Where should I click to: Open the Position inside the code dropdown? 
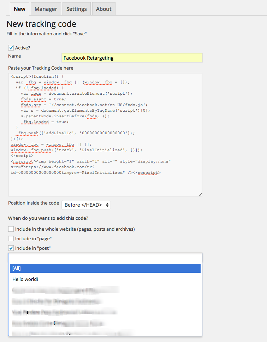86,205
